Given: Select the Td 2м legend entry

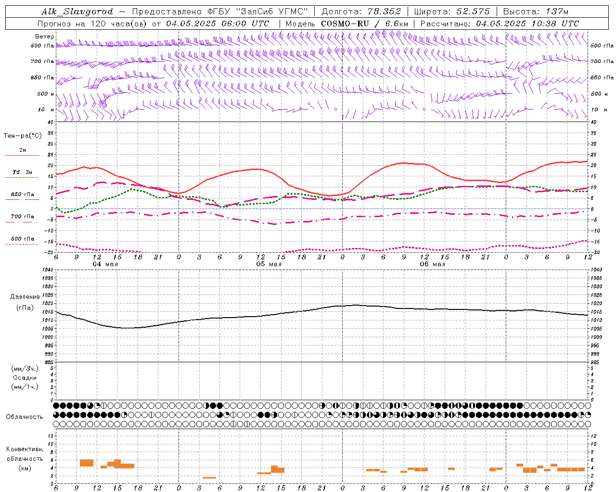Looking at the screenshot, I should pos(22,172).
